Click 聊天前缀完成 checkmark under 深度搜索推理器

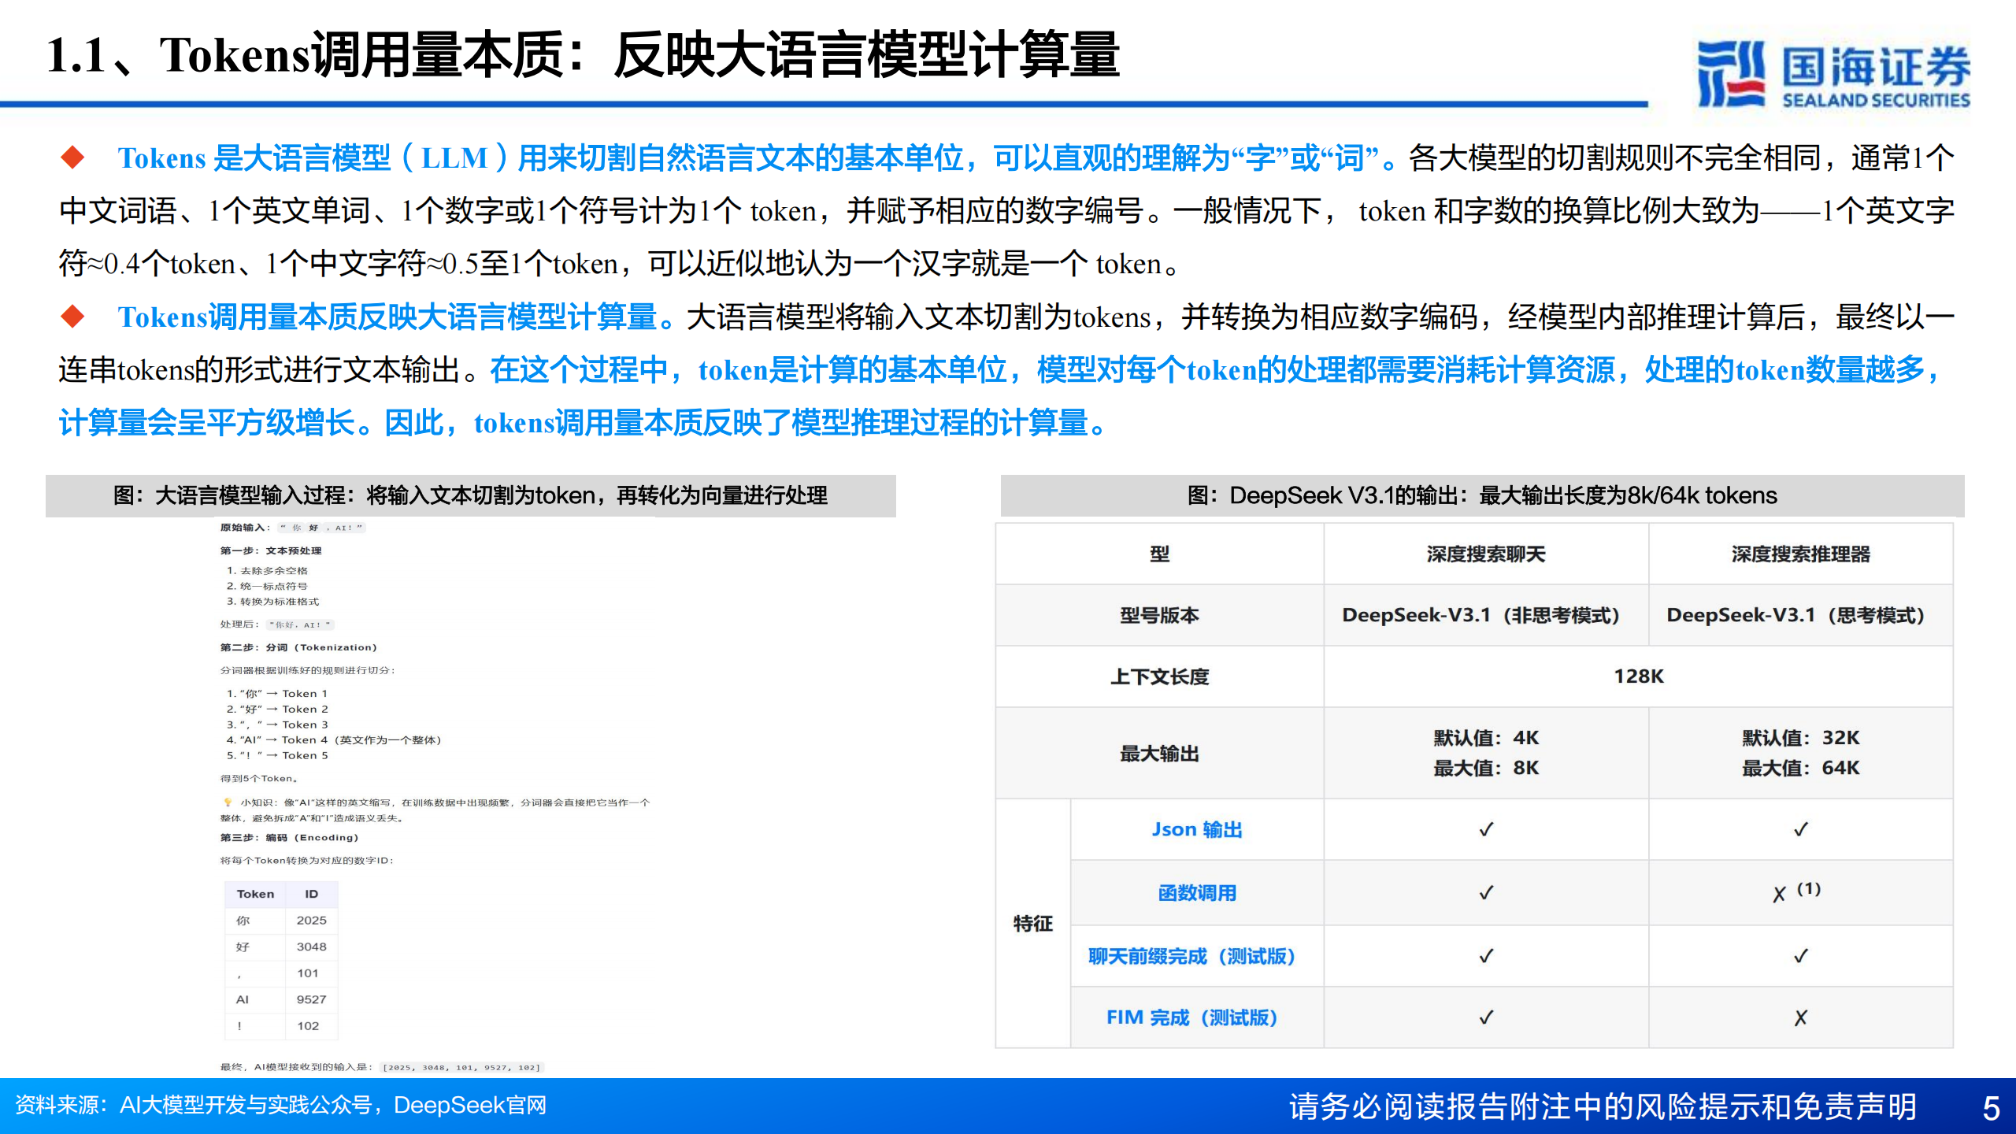1800,956
